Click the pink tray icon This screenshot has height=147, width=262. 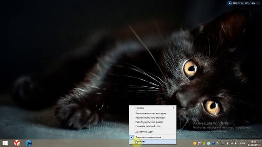tap(199, 143)
